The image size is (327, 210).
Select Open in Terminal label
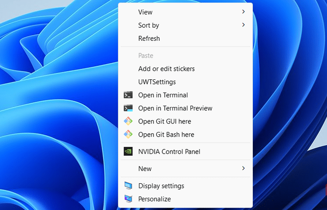point(163,95)
